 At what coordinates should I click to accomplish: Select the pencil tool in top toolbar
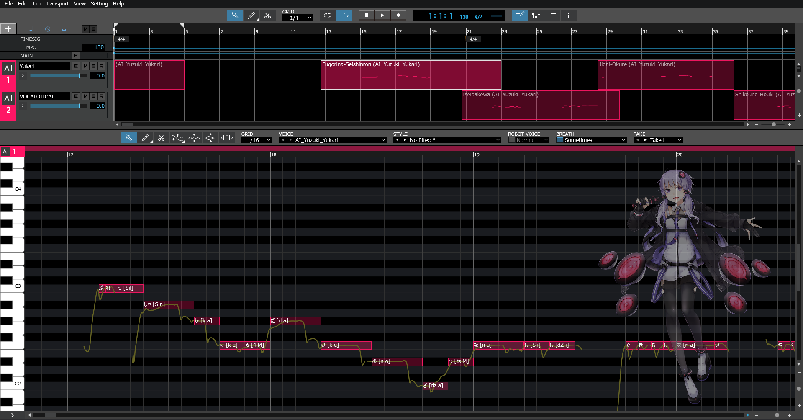pos(251,15)
